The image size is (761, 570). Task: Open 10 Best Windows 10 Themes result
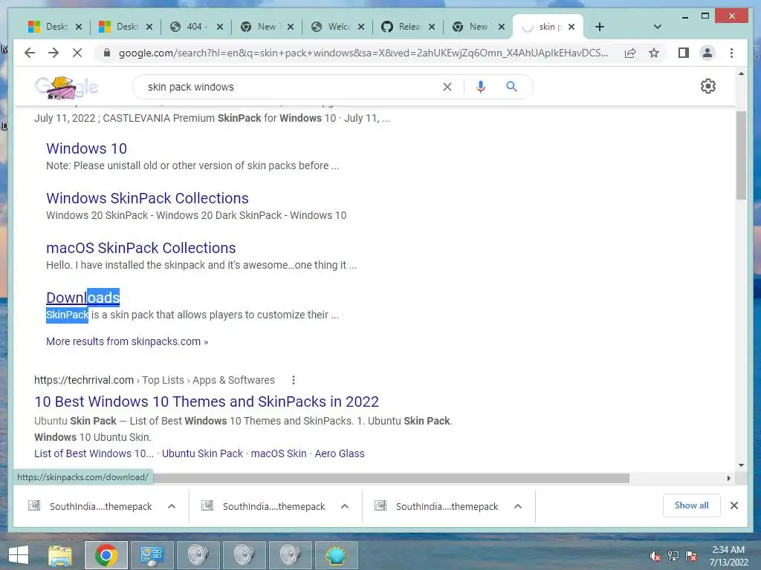coord(207,402)
